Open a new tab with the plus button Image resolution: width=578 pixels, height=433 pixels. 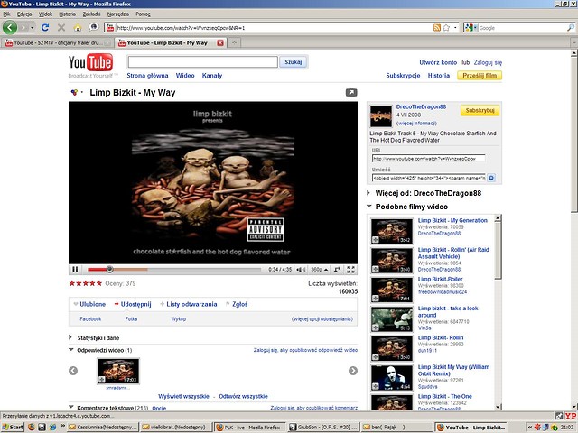pos(234,42)
